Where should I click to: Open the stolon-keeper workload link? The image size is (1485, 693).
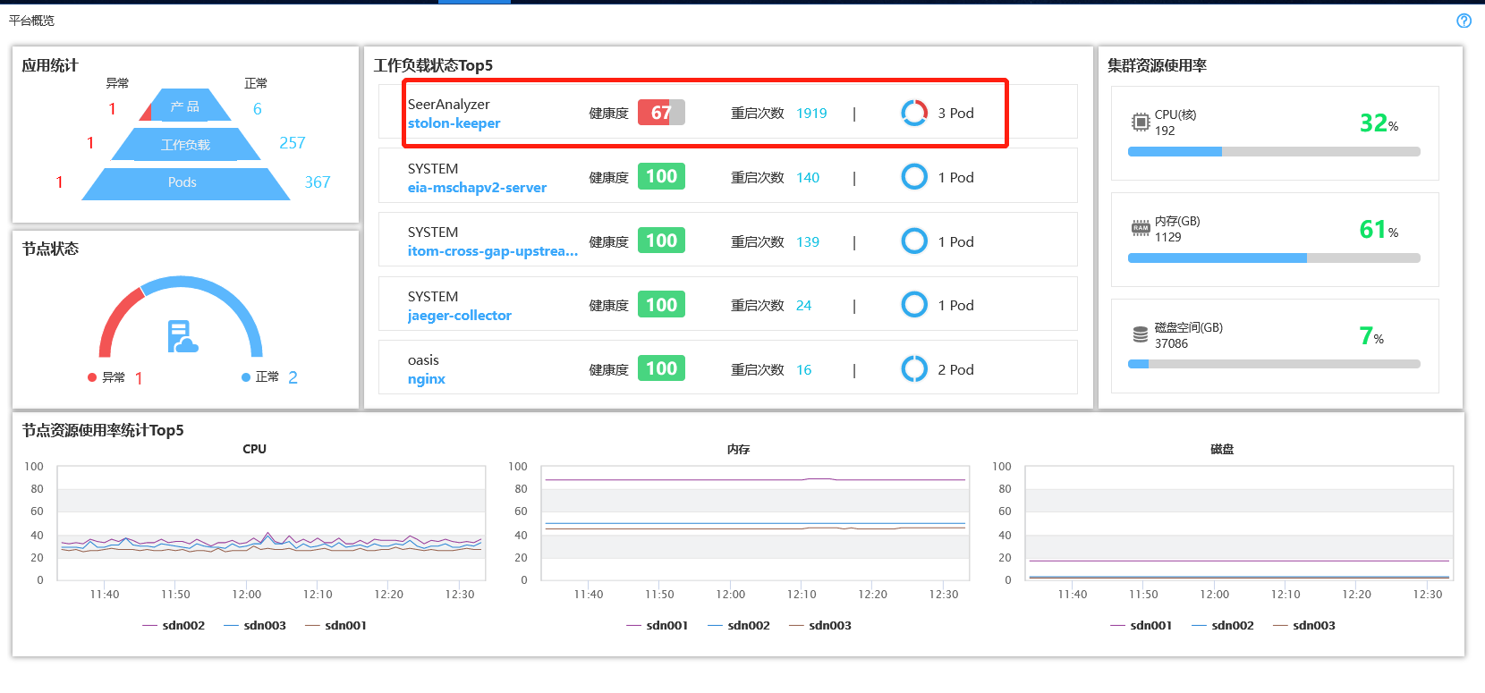(x=454, y=123)
